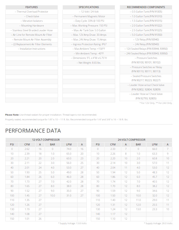Click the PERFORMANCE DATA heading
The height and width of the screenshot is (230, 179).
coord(33,131)
